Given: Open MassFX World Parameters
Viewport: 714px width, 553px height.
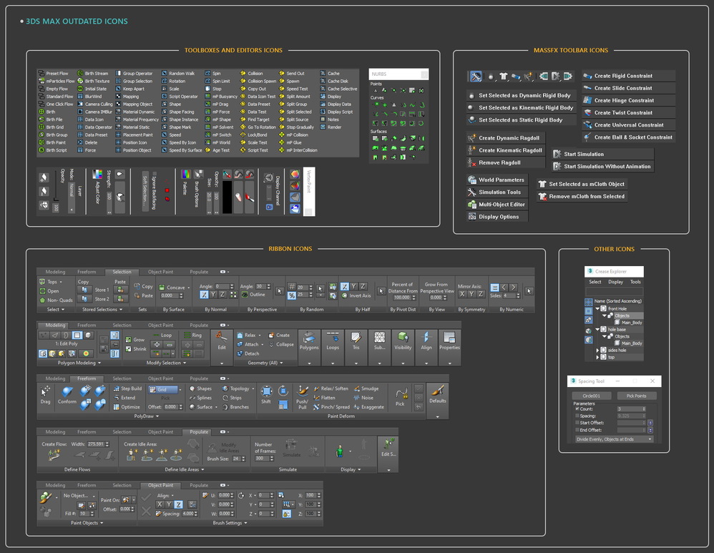Looking at the screenshot, I should (x=496, y=180).
